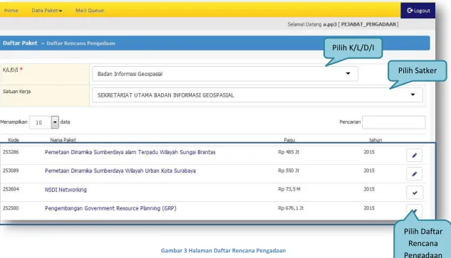This screenshot has width=451, height=258.
Task: Open Mail Queue page
Action: click(x=90, y=11)
